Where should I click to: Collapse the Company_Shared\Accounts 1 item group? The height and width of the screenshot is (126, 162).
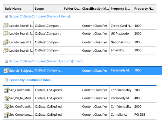6,61
